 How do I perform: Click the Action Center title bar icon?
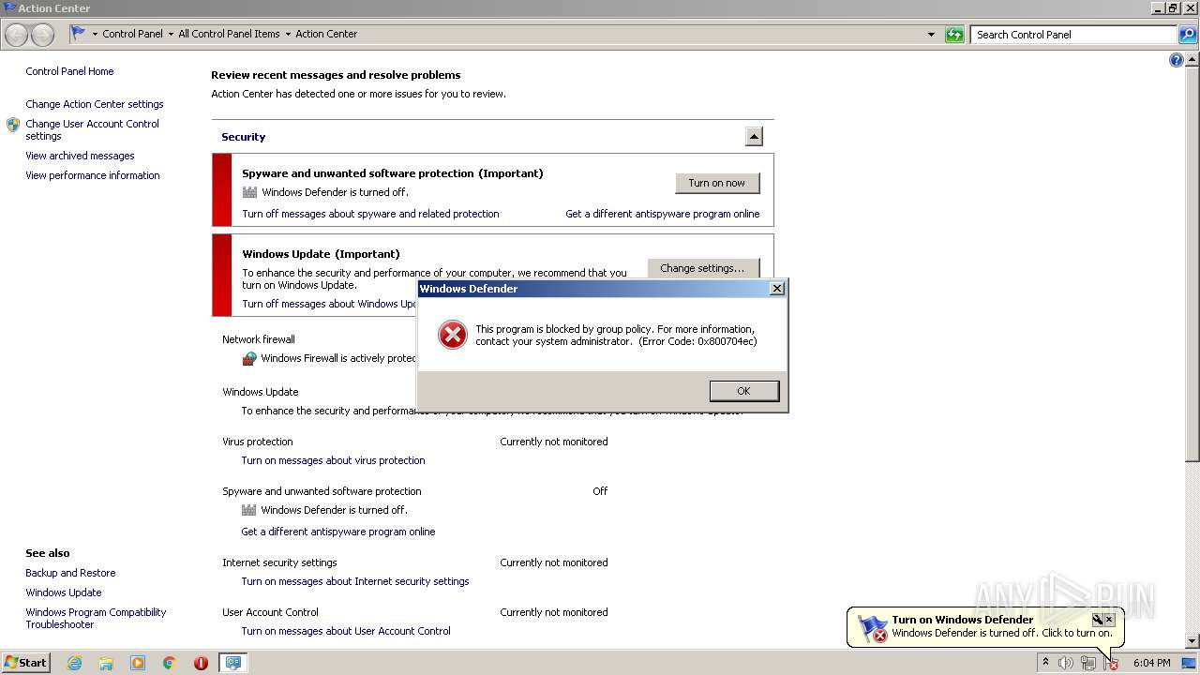point(9,7)
